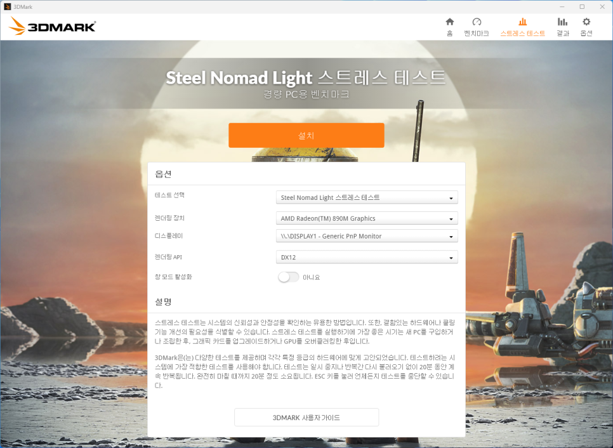Screen dimensions: 613x448
Task: Open the 3DMARK user guide (사용자 가이드) button
Action: click(x=306, y=418)
